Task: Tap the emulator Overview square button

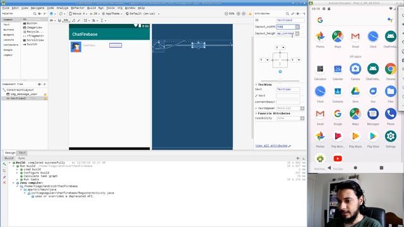Action: [x=381, y=168]
